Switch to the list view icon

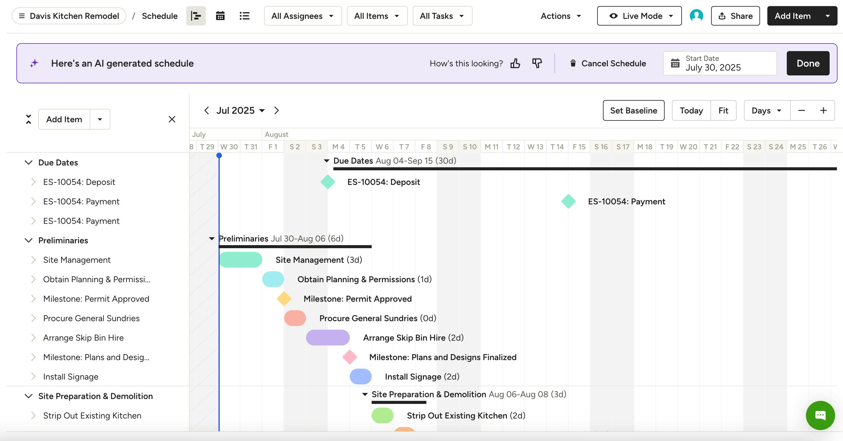pyautogui.click(x=244, y=16)
